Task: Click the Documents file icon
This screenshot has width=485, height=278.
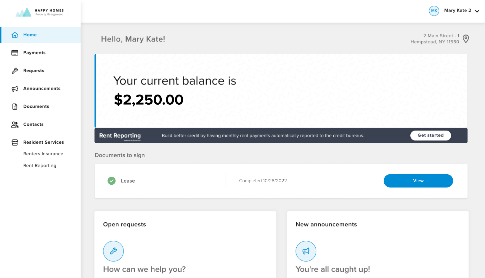Action: pos(15,107)
